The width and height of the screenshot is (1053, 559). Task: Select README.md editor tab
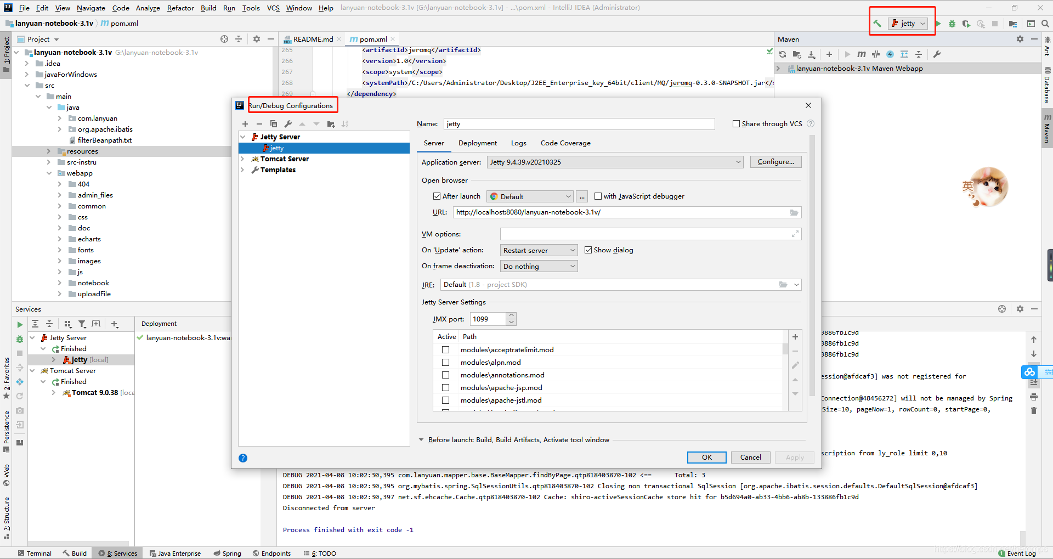click(x=313, y=39)
